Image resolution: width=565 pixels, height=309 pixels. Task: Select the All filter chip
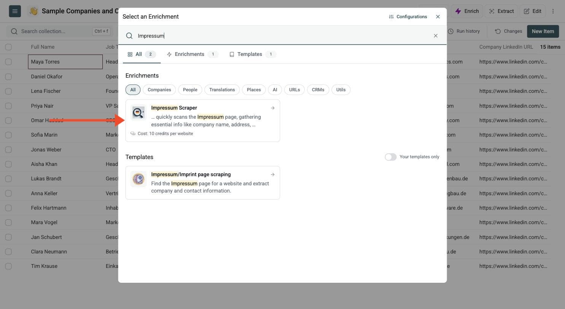click(x=133, y=90)
